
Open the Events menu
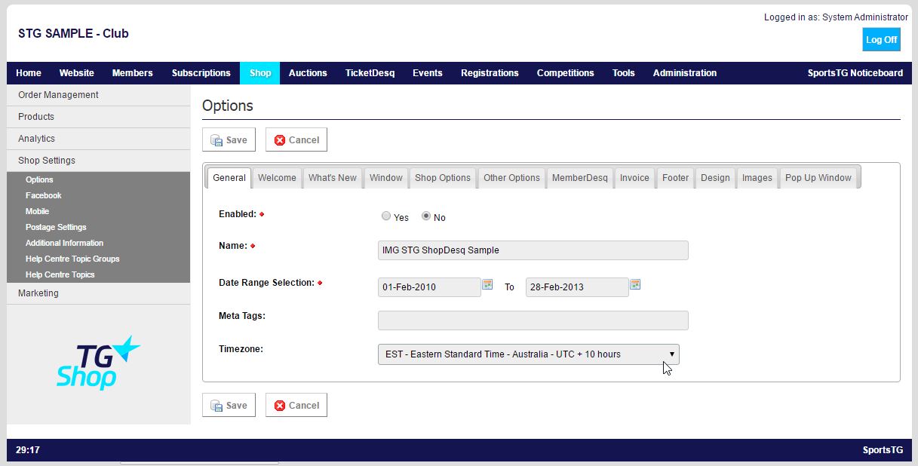pos(428,73)
